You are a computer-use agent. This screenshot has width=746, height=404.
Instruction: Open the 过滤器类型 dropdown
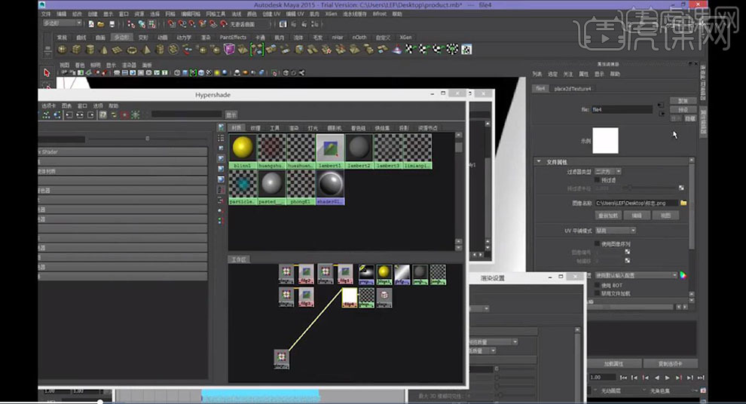click(608, 171)
